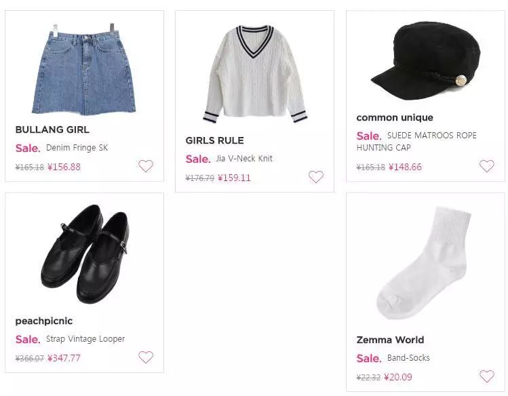Open peachpicnic brand link
Viewport: 508px width, 396px height.
[44, 321]
